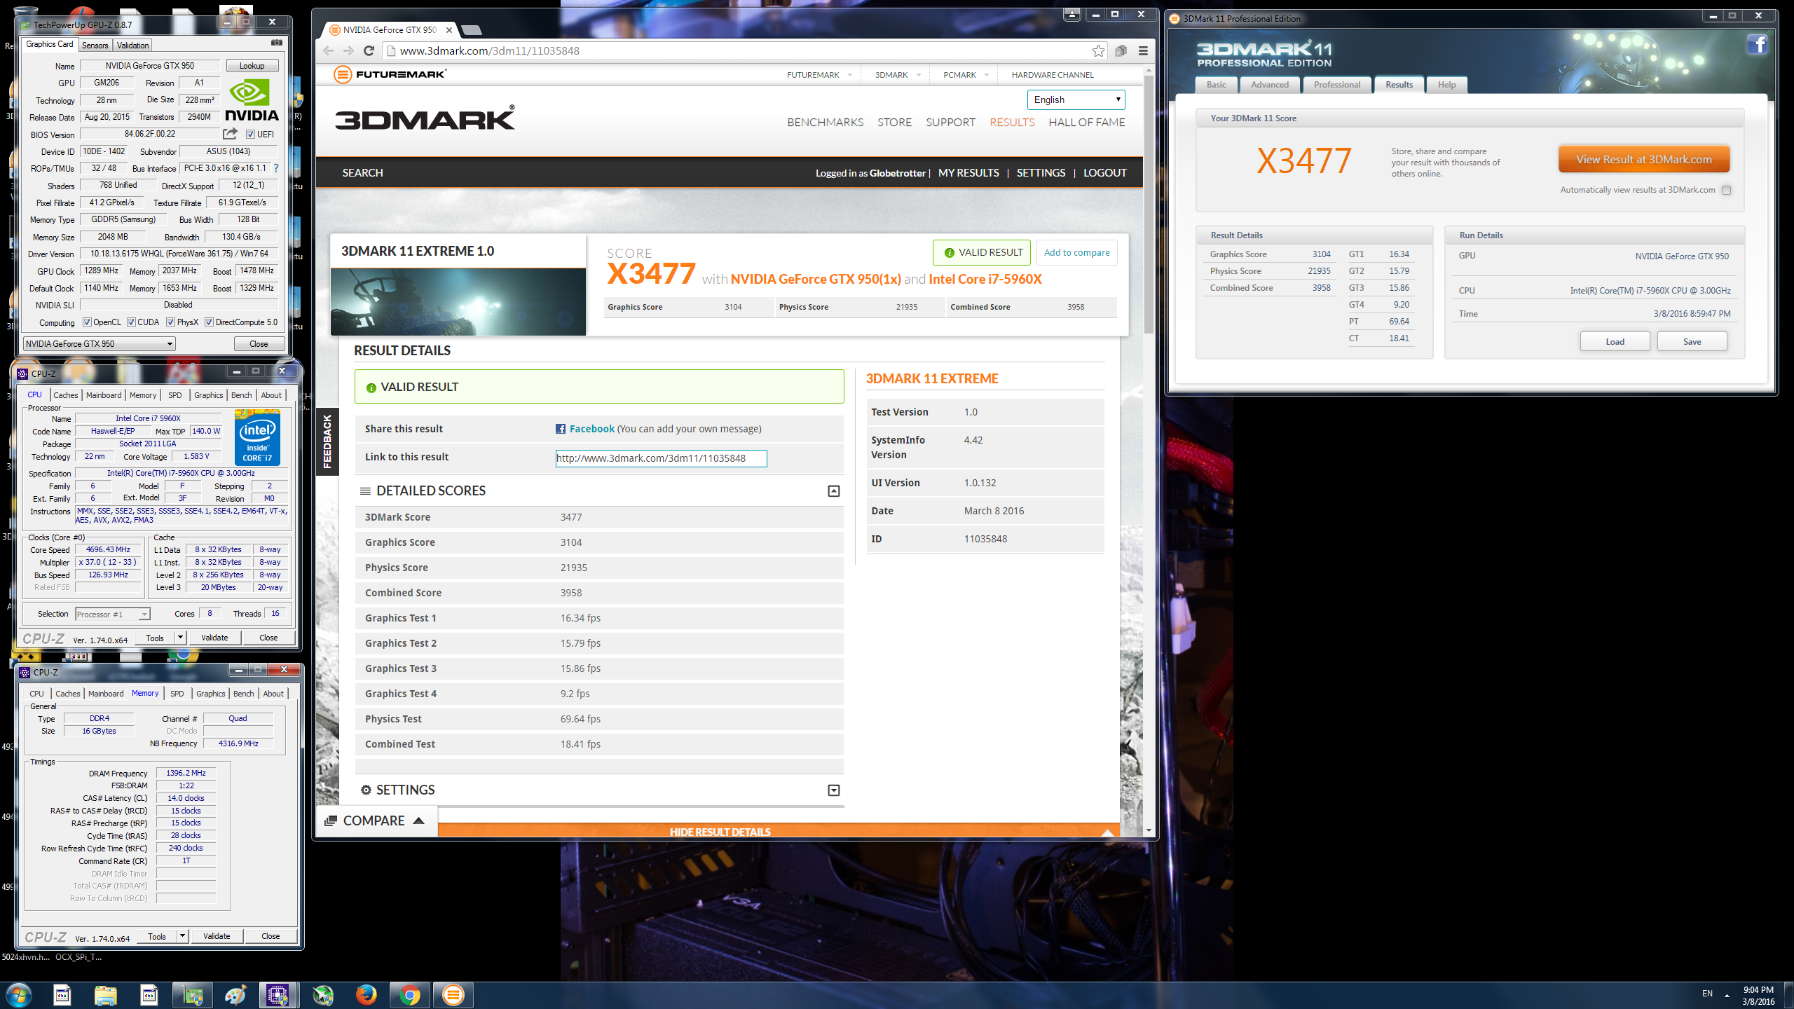Viewport: 1794px width, 1009px height.
Task: Click the browser vertical scrollbar thumb
Action: click(1149, 203)
